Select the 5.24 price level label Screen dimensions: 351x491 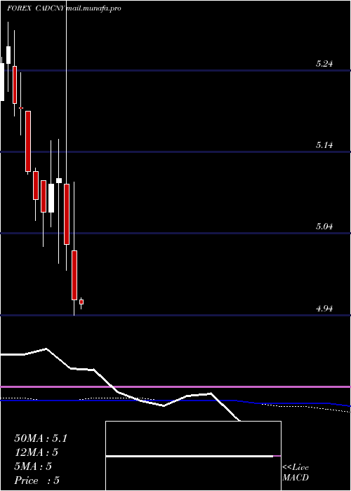(324, 64)
